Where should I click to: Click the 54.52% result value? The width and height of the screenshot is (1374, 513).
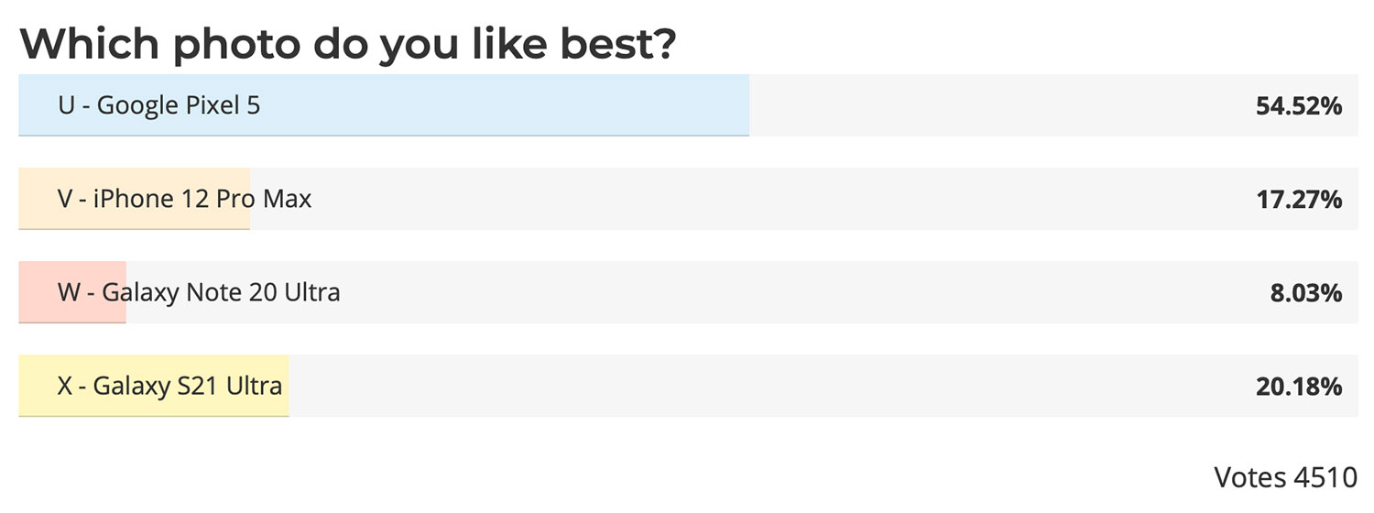click(1299, 106)
